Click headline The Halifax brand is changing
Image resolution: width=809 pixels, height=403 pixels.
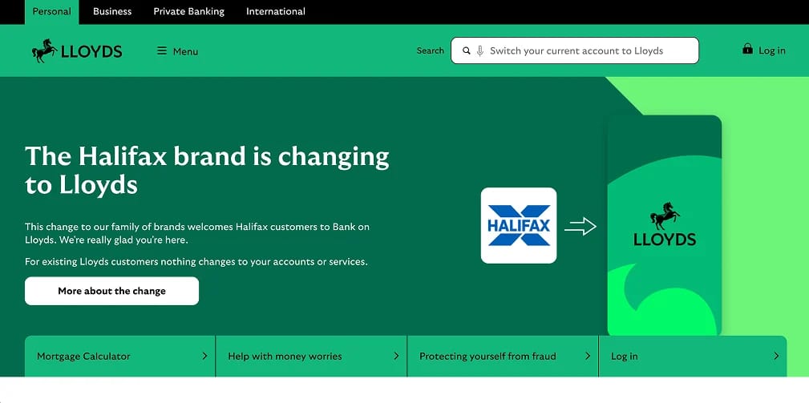pyautogui.click(x=207, y=170)
